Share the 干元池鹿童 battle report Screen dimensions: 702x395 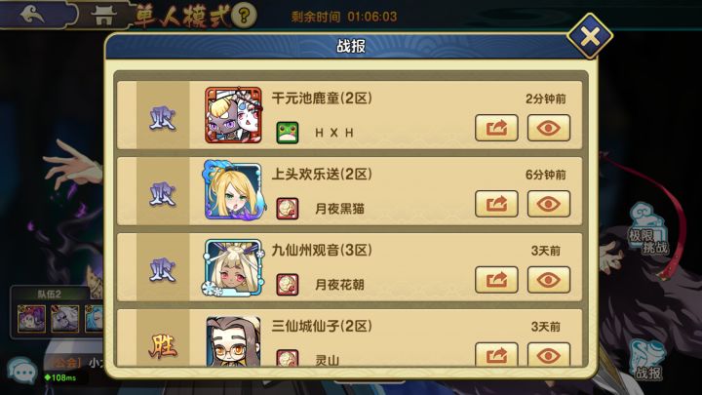(496, 128)
